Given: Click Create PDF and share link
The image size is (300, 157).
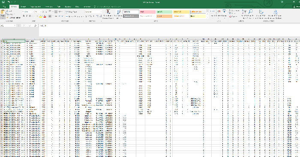Looking at the screenshot, I should click(261, 14).
